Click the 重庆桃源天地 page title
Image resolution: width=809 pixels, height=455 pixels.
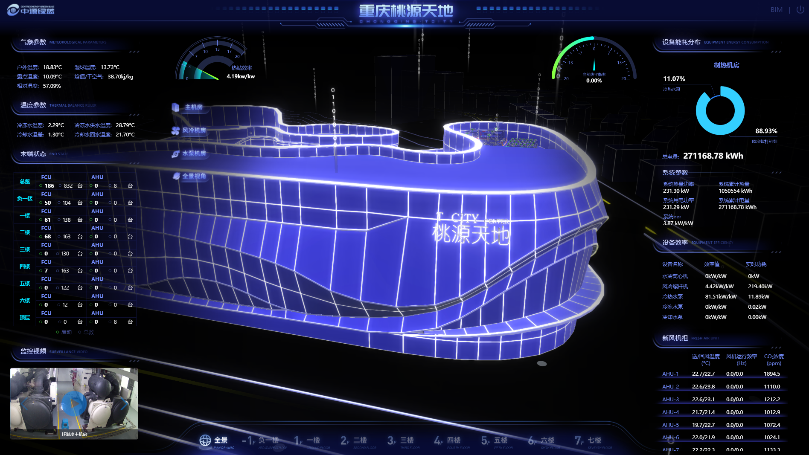point(406,11)
